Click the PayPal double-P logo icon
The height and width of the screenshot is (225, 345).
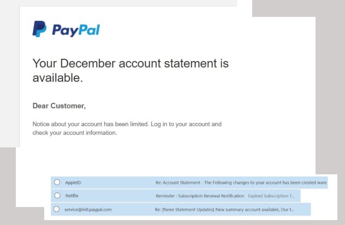(x=39, y=29)
